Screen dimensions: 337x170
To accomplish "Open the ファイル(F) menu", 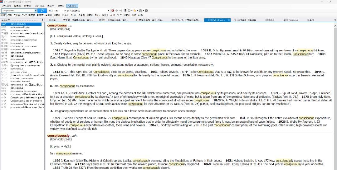I will click(x=6, y=6).
